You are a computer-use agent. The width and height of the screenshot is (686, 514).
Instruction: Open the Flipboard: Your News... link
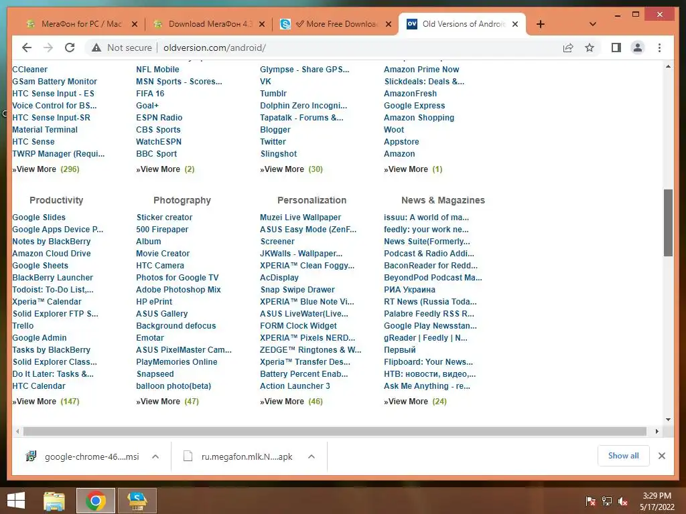coord(428,362)
